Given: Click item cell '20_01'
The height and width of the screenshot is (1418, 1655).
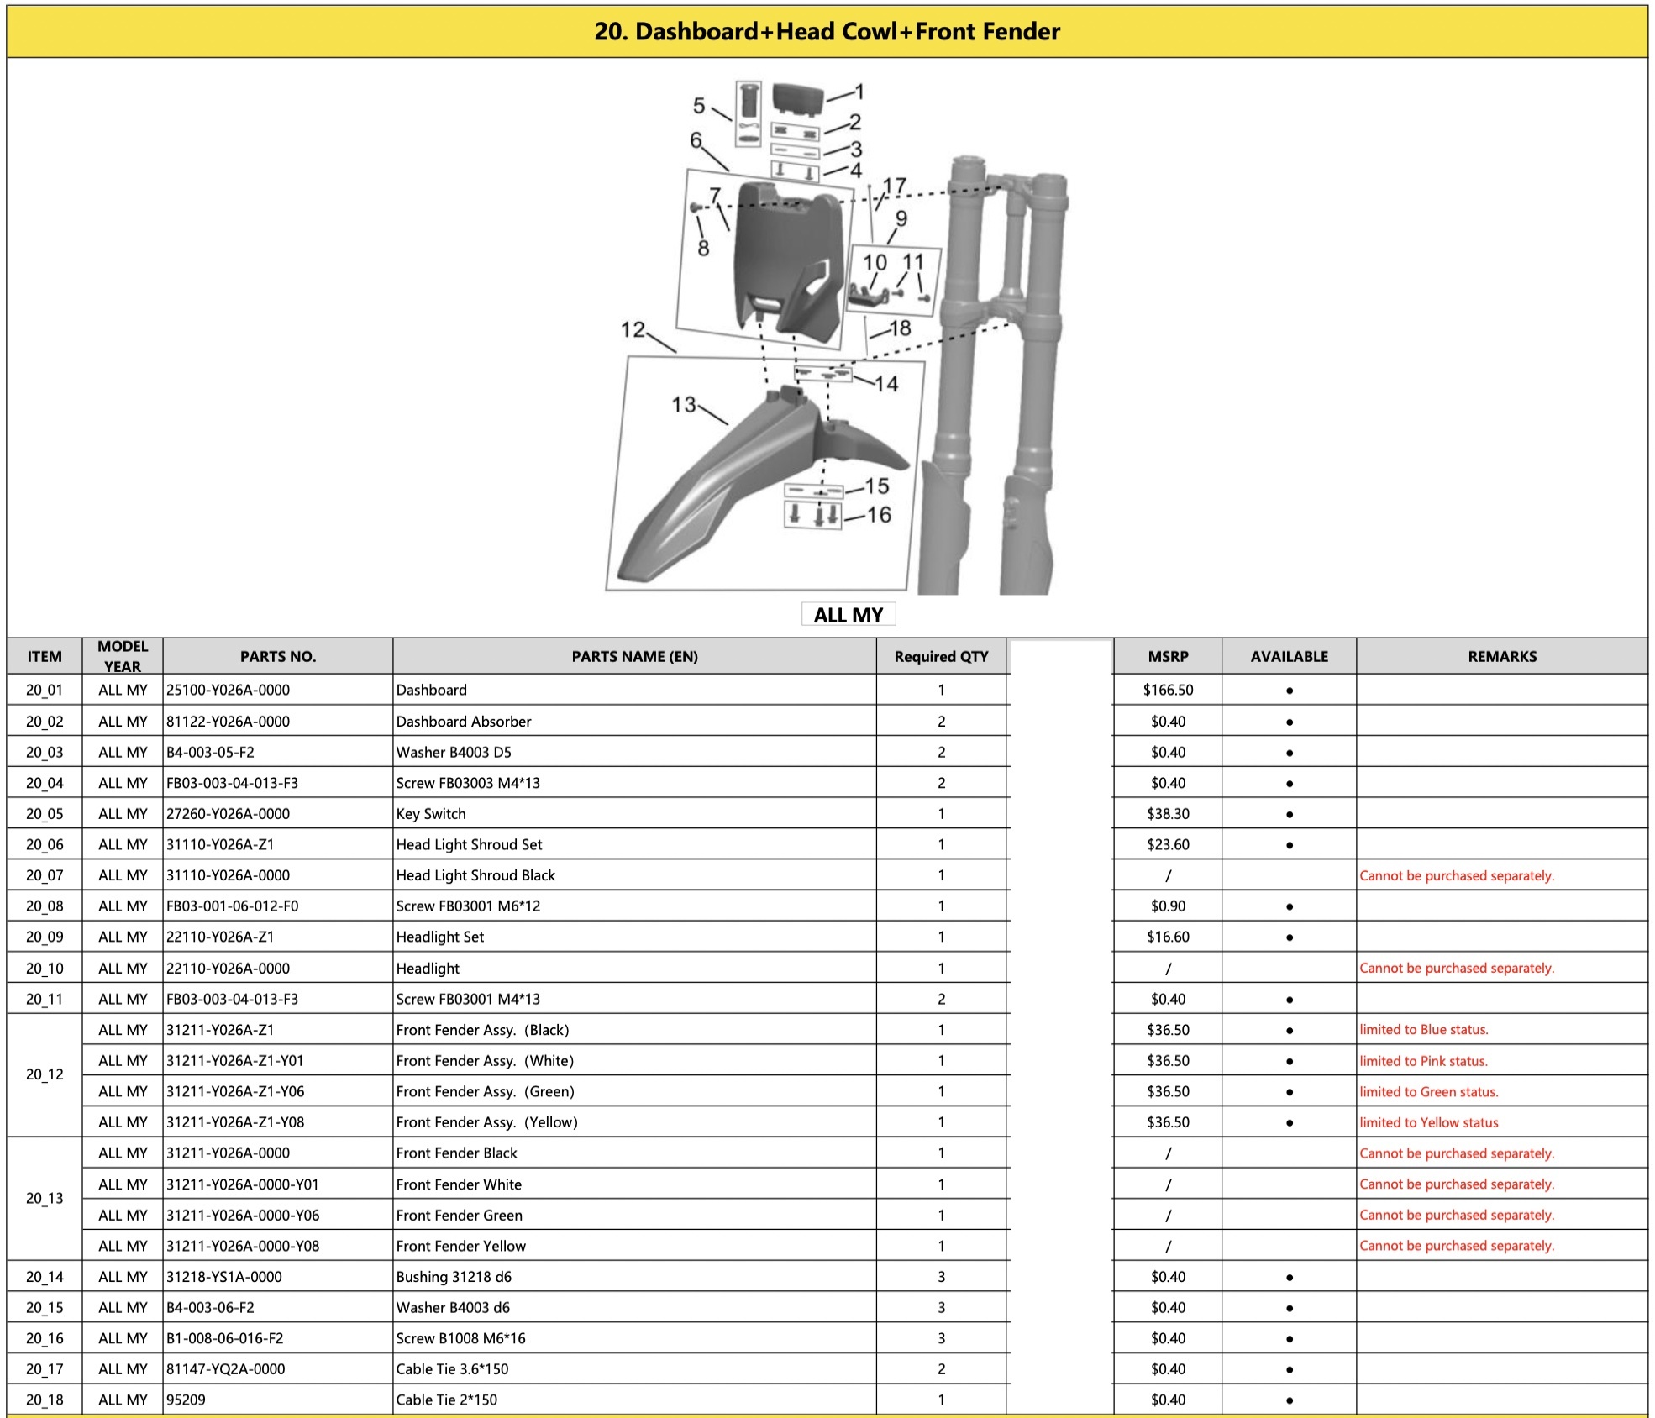Looking at the screenshot, I should (45, 690).
